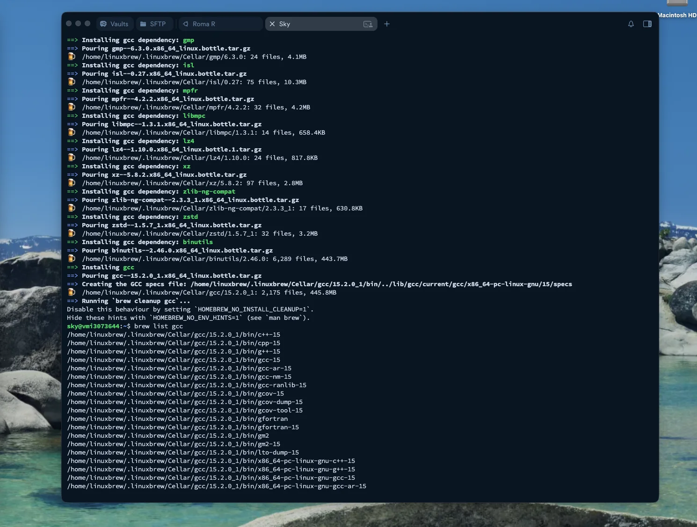Image resolution: width=697 pixels, height=527 pixels.
Task: Click the bin/gcov-dump-15 path line
Action: pyautogui.click(x=185, y=402)
